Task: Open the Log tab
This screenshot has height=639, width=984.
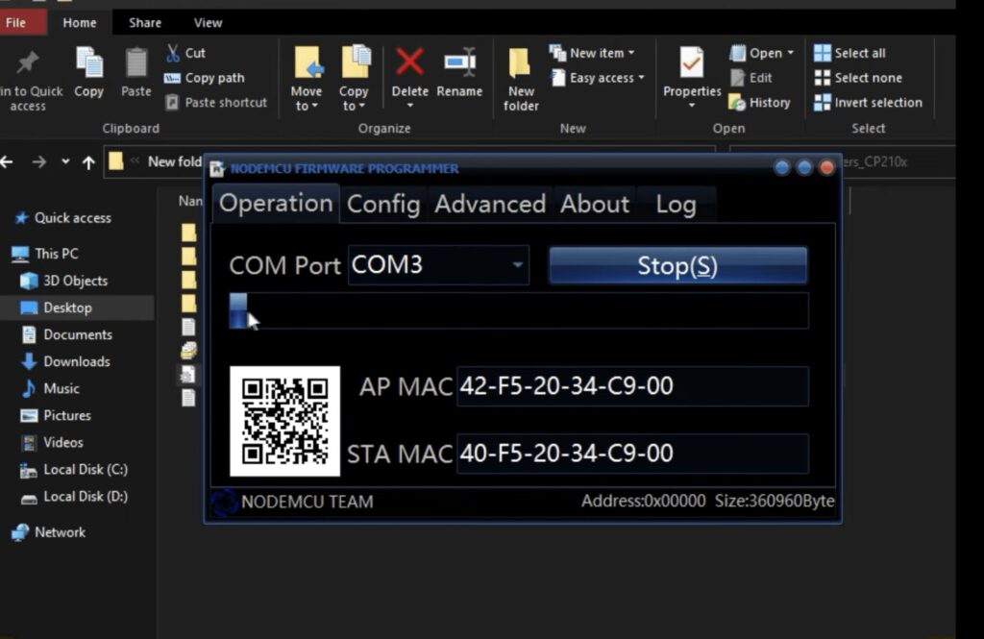Action: (676, 204)
